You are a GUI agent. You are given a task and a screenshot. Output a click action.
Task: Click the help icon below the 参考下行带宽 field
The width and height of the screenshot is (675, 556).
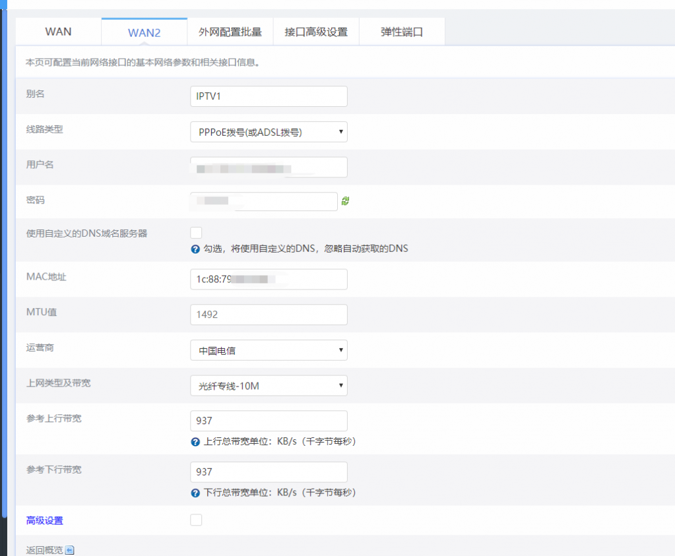[195, 493]
